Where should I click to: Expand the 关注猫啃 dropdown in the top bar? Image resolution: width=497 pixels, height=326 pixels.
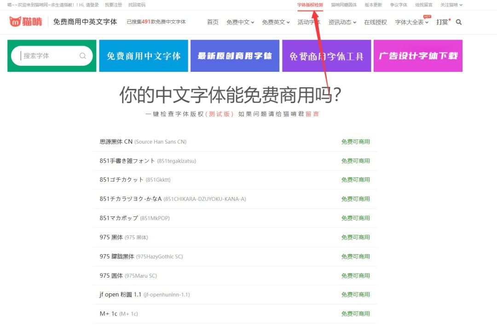click(451, 5)
